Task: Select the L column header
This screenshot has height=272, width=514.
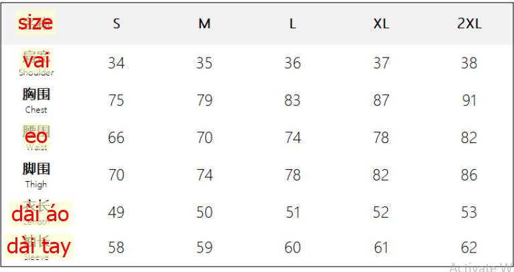Action: coord(292,23)
